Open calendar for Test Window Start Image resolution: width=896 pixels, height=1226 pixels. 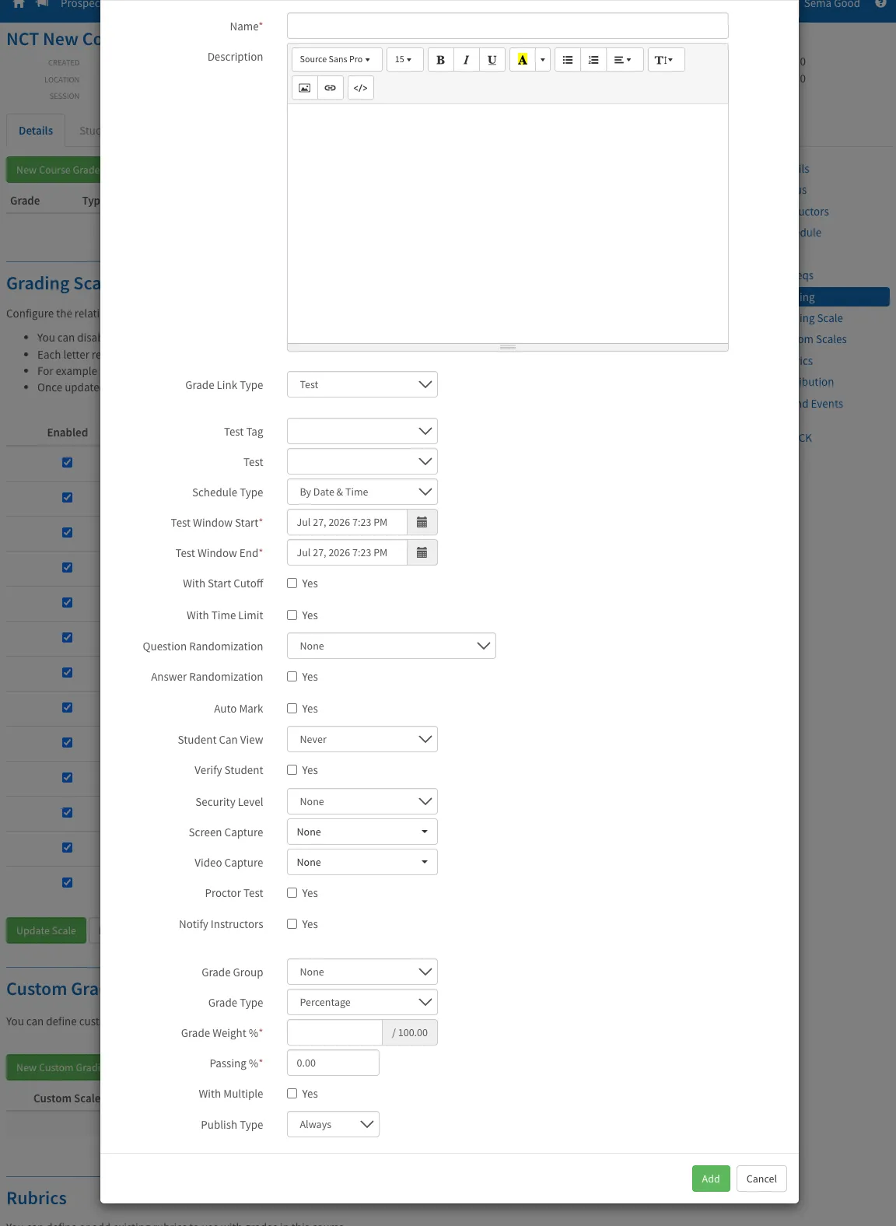click(422, 523)
